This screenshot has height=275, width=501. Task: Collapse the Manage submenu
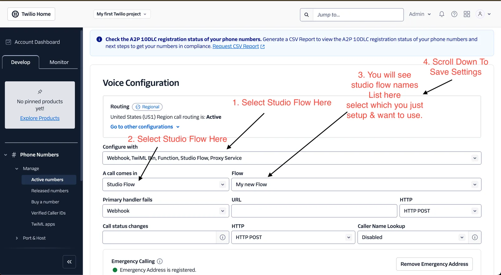[x=17, y=169]
